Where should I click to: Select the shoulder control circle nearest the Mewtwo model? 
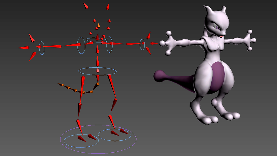[109, 44]
